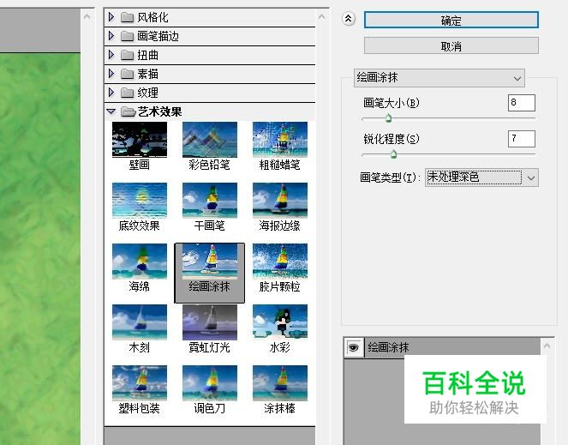Click the 确定 button
Viewport: 568px width, 445px height.
(451, 20)
